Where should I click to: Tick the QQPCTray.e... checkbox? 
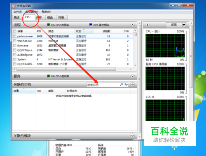[15, 50]
